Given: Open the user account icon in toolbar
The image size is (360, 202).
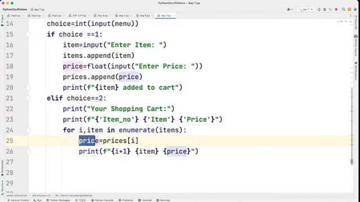Looking at the screenshot, I should 289,10.
